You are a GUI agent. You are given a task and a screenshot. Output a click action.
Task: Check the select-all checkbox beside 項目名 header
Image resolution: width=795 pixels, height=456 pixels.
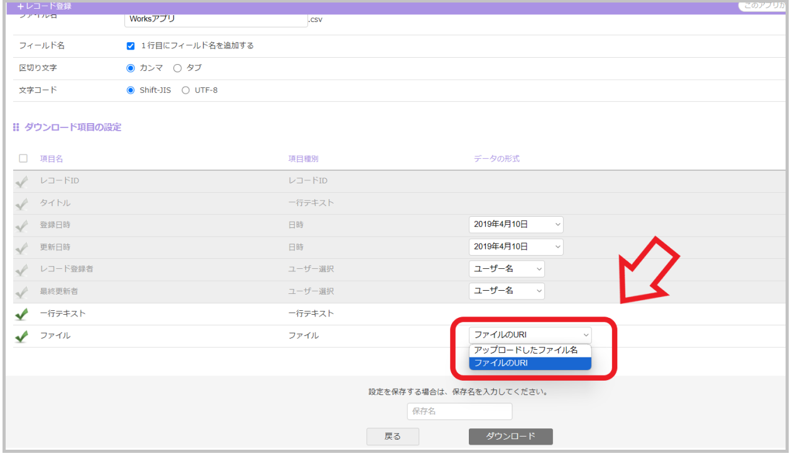pos(23,159)
